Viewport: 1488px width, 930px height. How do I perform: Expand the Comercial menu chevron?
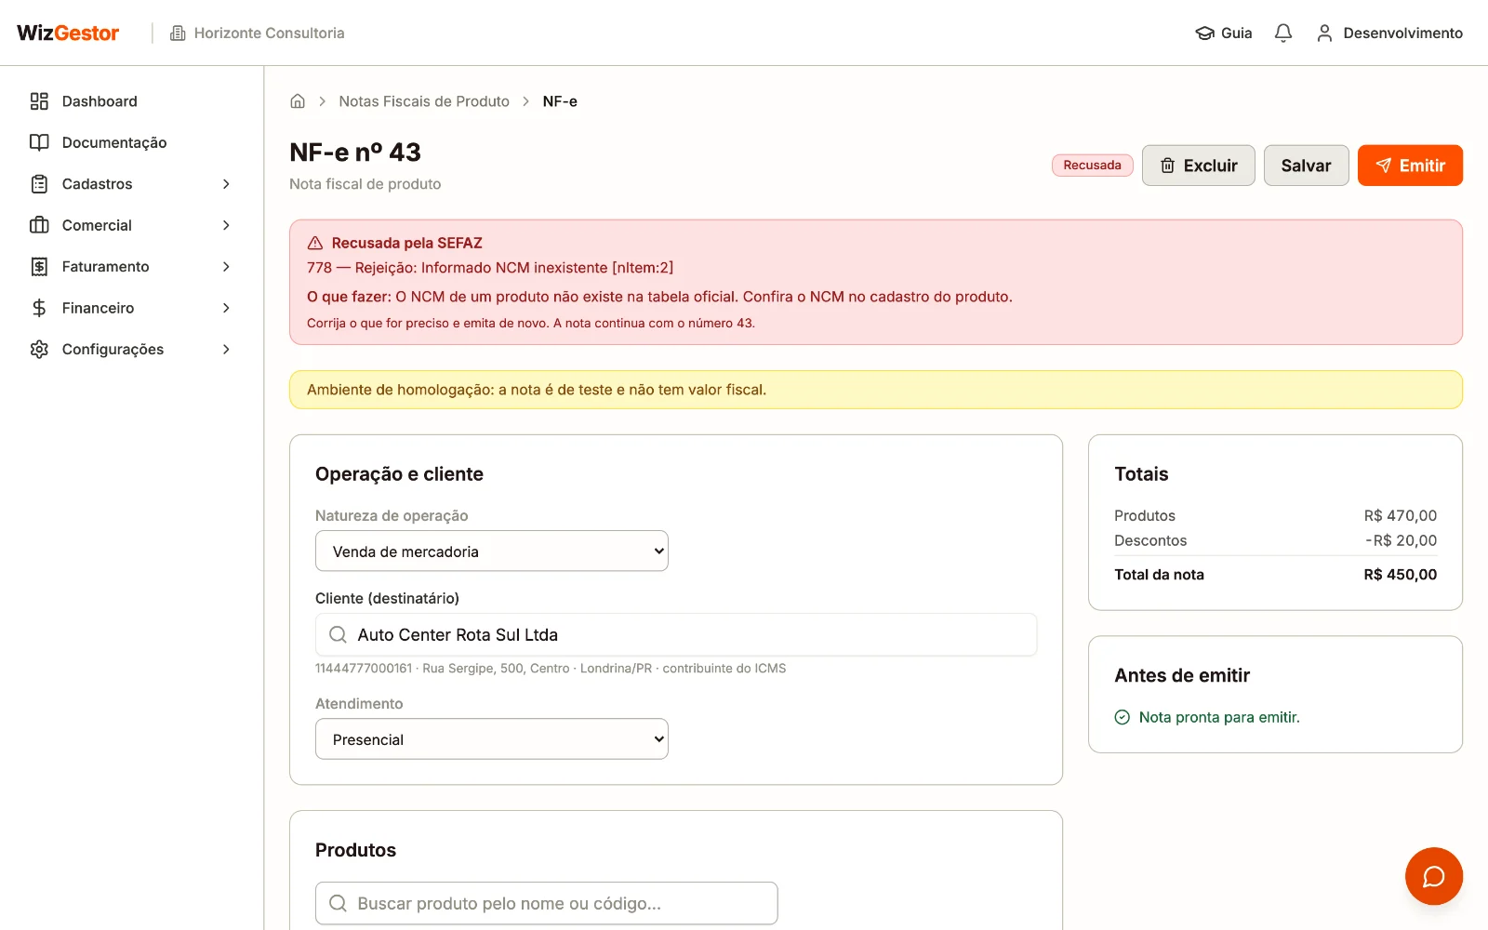pos(226,225)
